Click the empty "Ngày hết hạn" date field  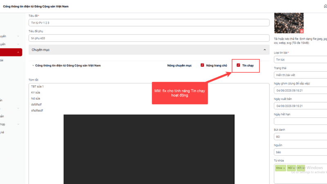300,121
